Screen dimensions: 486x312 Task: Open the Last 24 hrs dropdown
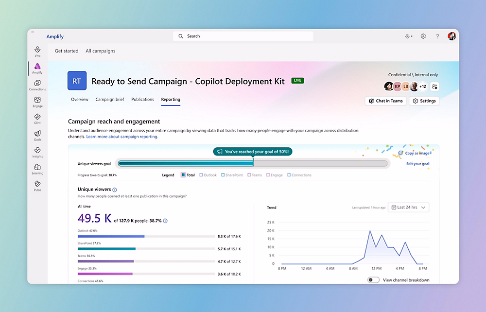tap(409, 208)
